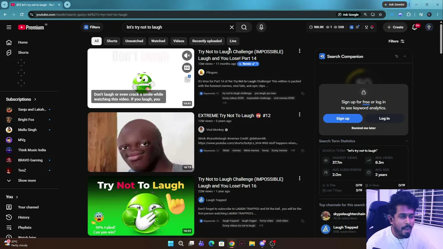
Task: Open the vidIQ Filters button beside search
Action: [92, 27]
